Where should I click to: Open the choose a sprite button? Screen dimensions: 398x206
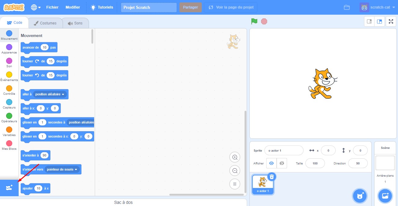pyautogui.click(x=359, y=196)
